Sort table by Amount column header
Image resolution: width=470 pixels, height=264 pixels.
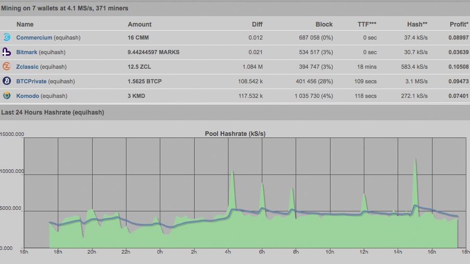(139, 24)
